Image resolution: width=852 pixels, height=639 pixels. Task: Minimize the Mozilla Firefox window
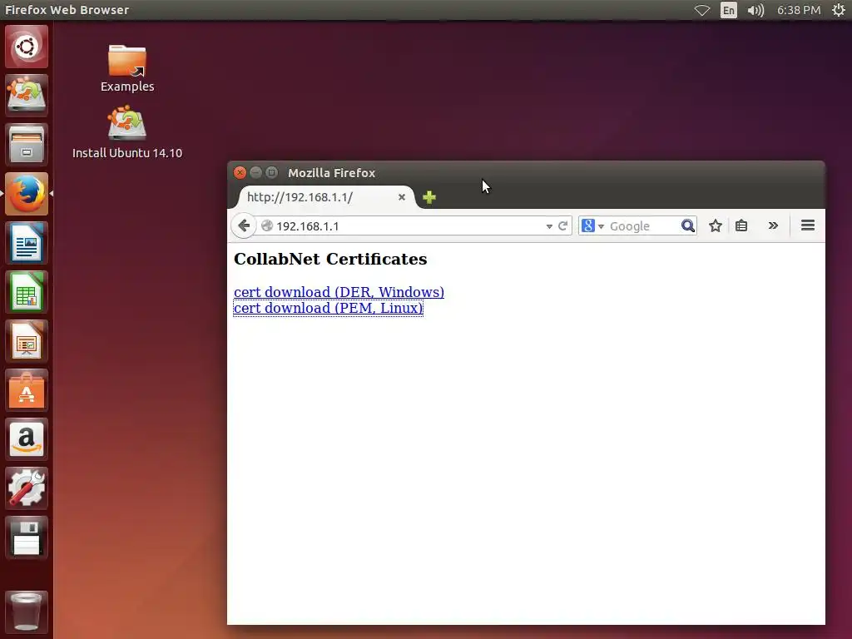pyautogui.click(x=255, y=173)
